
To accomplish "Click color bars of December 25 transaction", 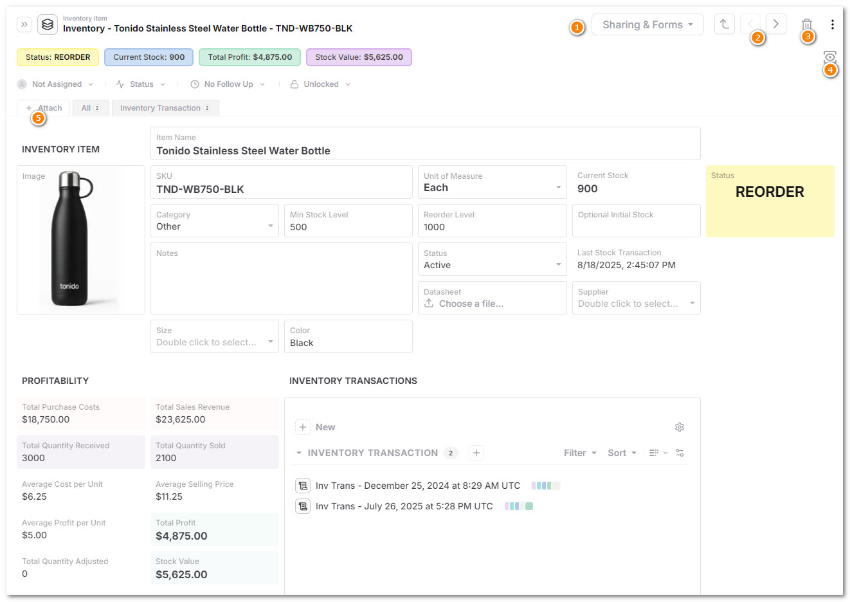I will pyautogui.click(x=546, y=486).
